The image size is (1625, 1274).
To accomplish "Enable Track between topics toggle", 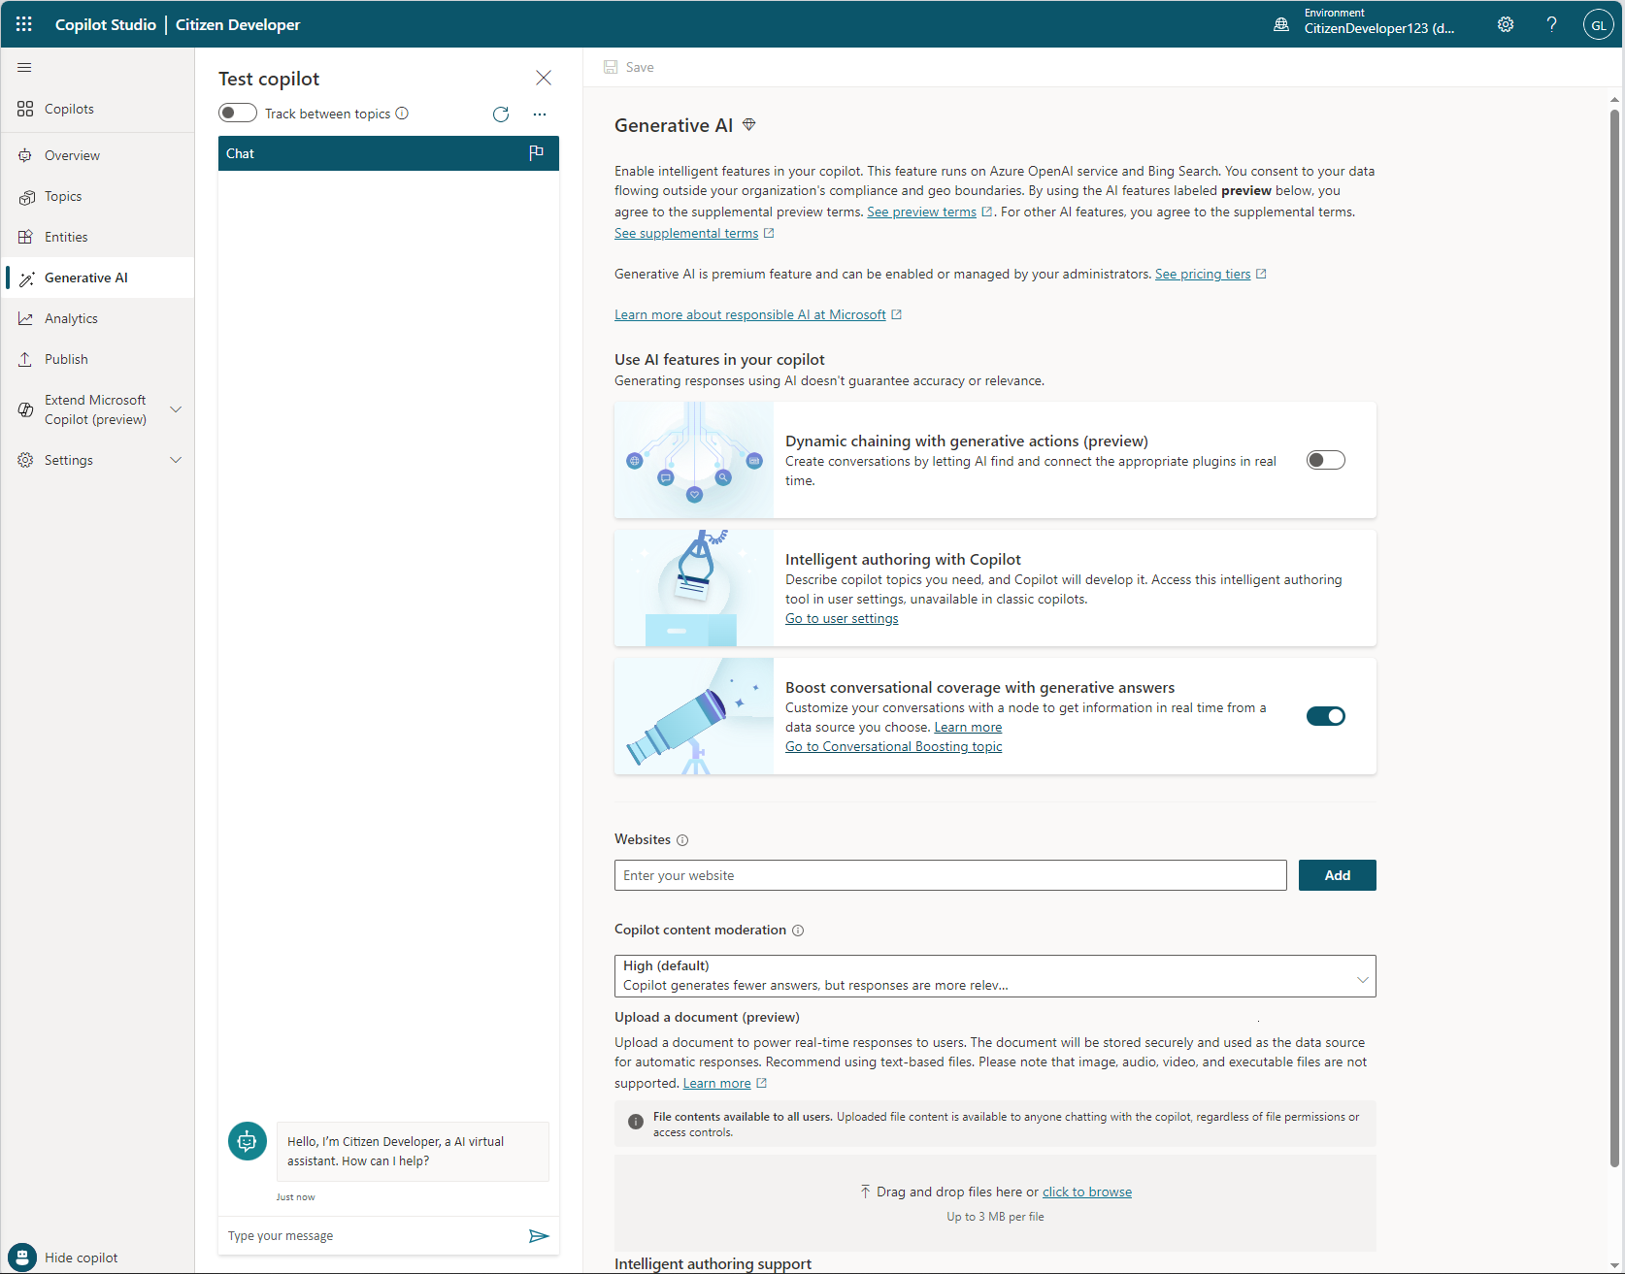I will [238, 114].
